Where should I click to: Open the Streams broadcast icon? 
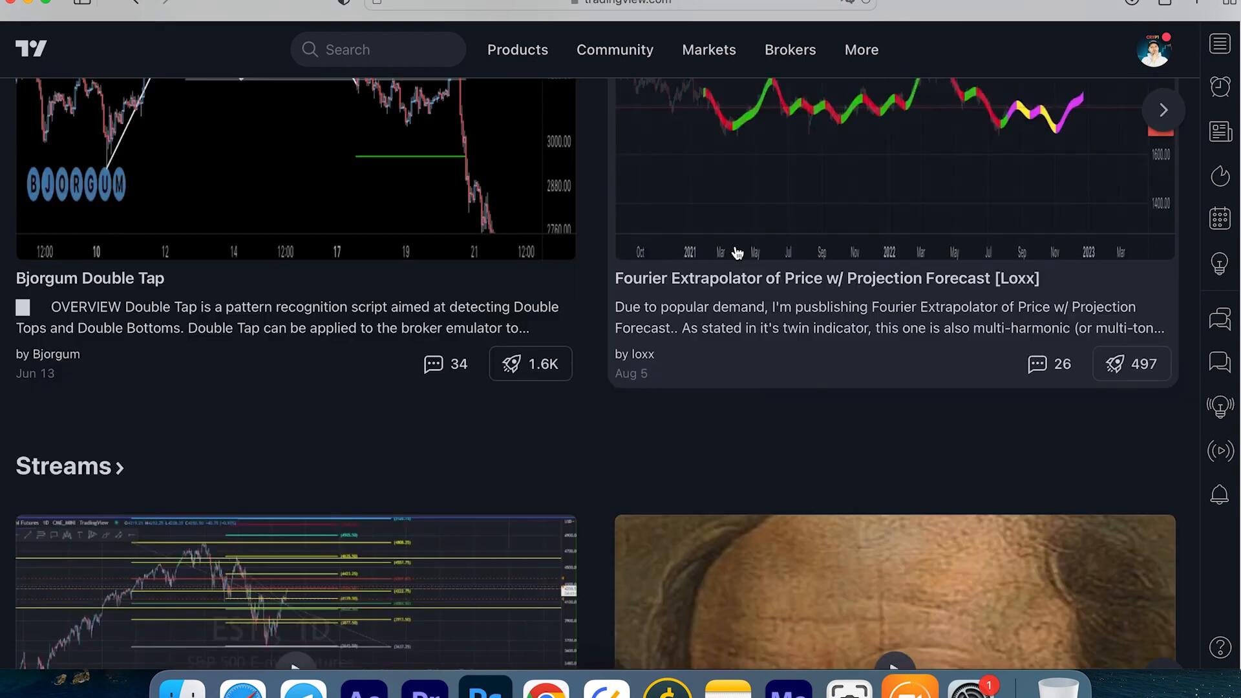point(1220,450)
